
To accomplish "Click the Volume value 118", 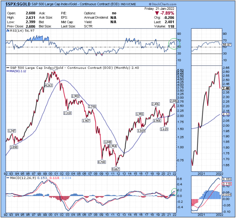I will click(x=171, y=26).
